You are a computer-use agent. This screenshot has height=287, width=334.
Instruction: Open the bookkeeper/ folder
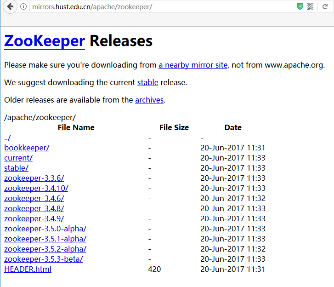pyautogui.click(x=27, y=148)
